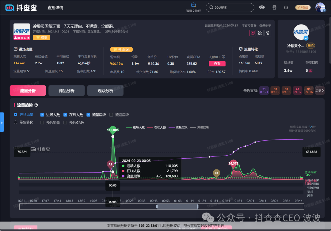This screenshot has height=231, width=331.
Task: Switch to the 商品分析 tab
Action: click(x=67, y=90)
